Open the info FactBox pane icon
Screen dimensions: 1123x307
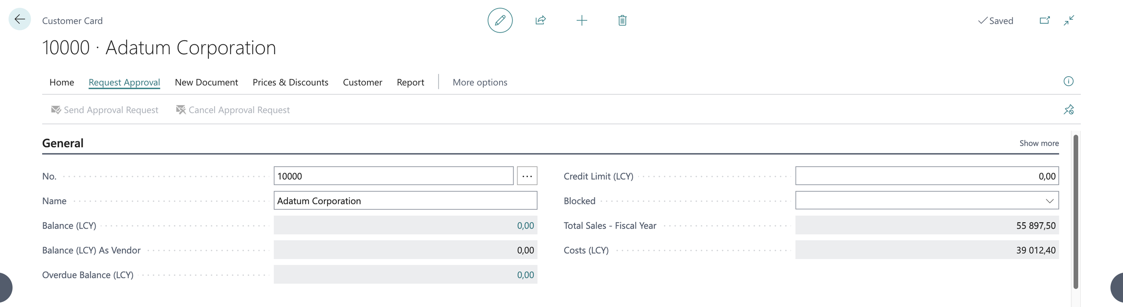tap(1068, 81)
